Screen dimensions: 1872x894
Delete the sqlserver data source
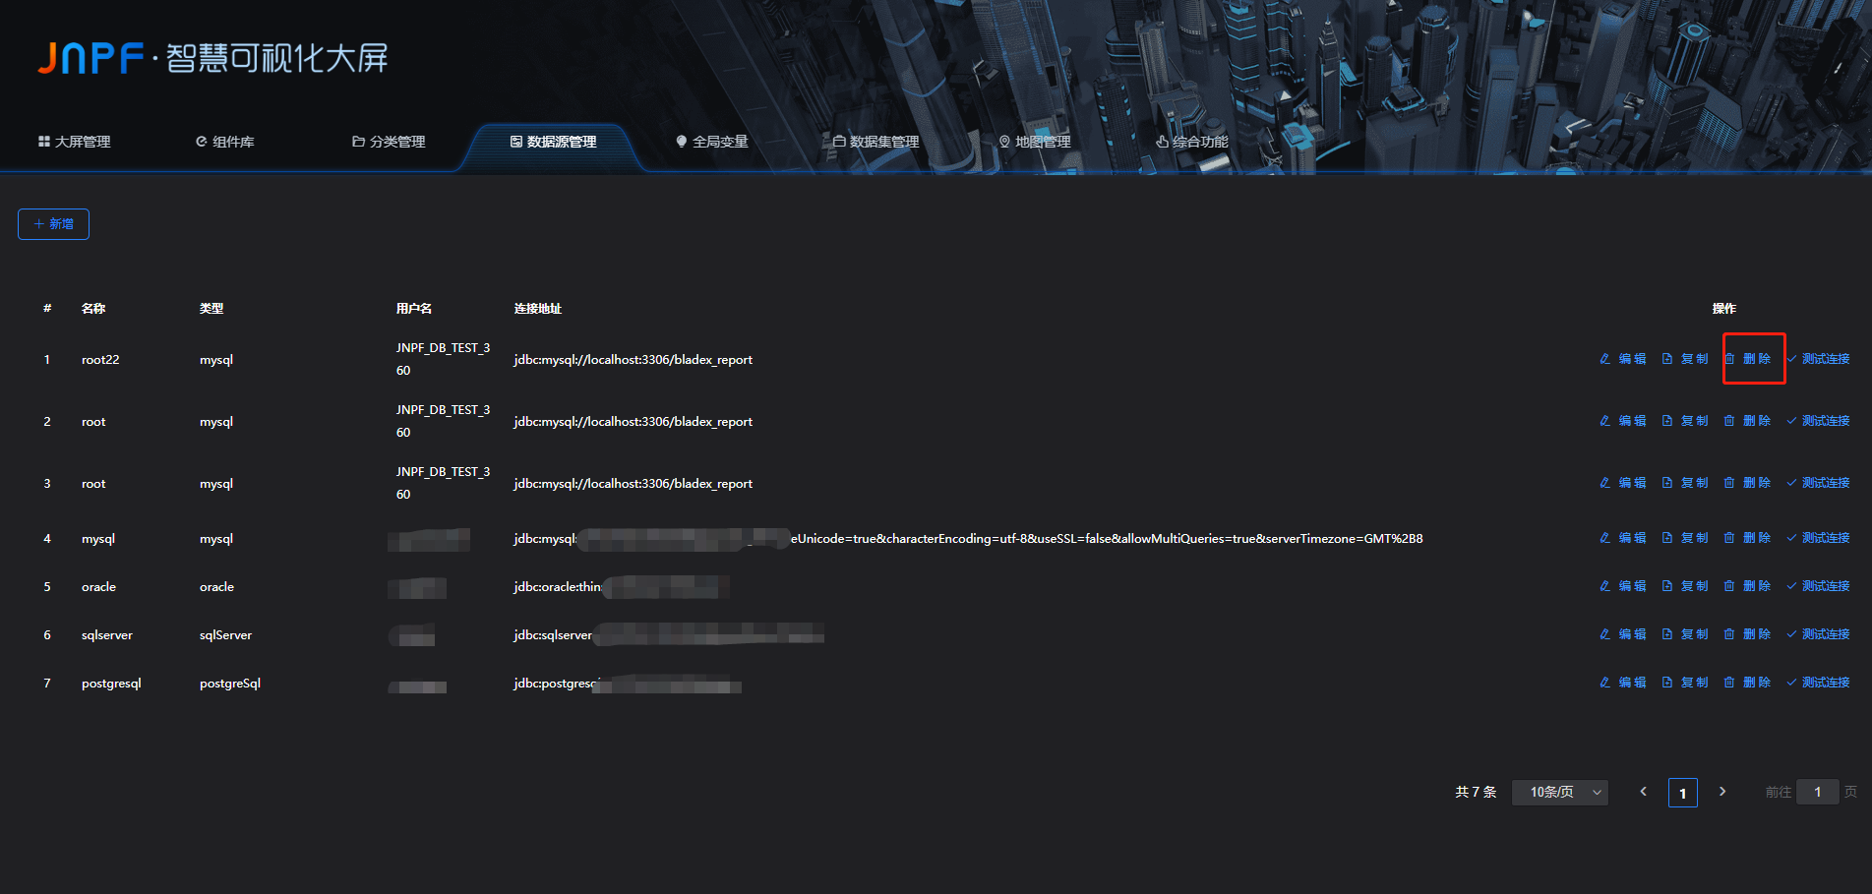[x=1747, y=634]
